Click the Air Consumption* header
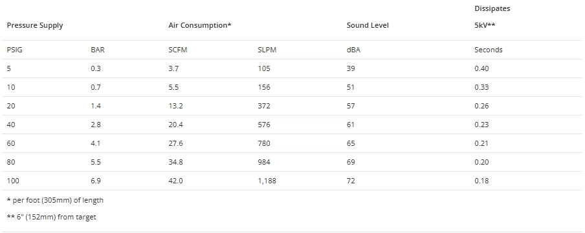The image size is (585, 233). click(200, 25)
